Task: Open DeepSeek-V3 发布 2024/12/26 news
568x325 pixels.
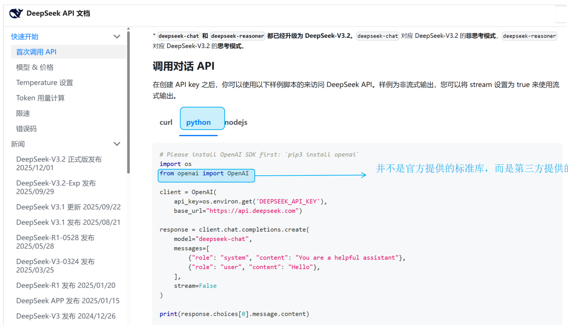Action: click(66, 316)
